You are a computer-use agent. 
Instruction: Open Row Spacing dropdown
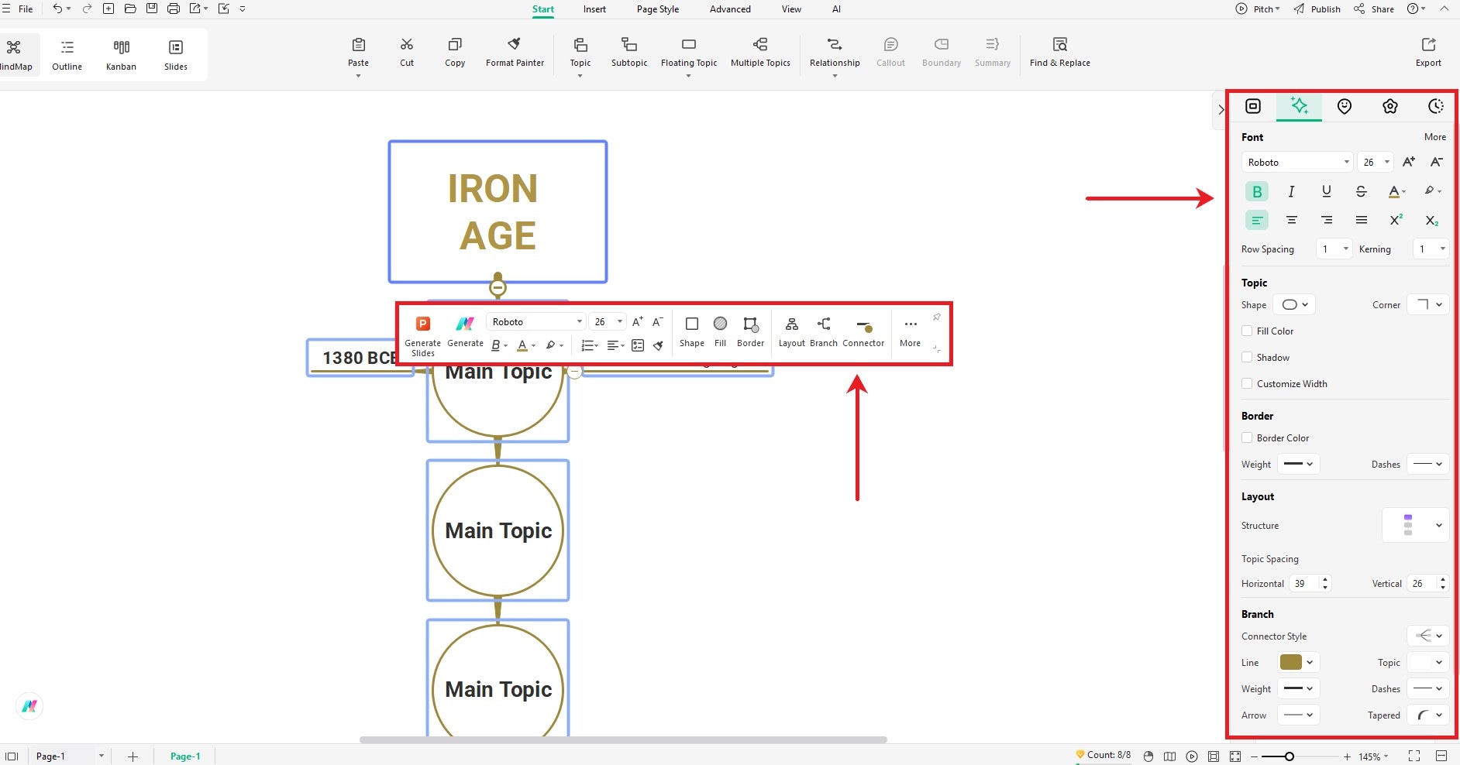click(x=1334, y=249)
